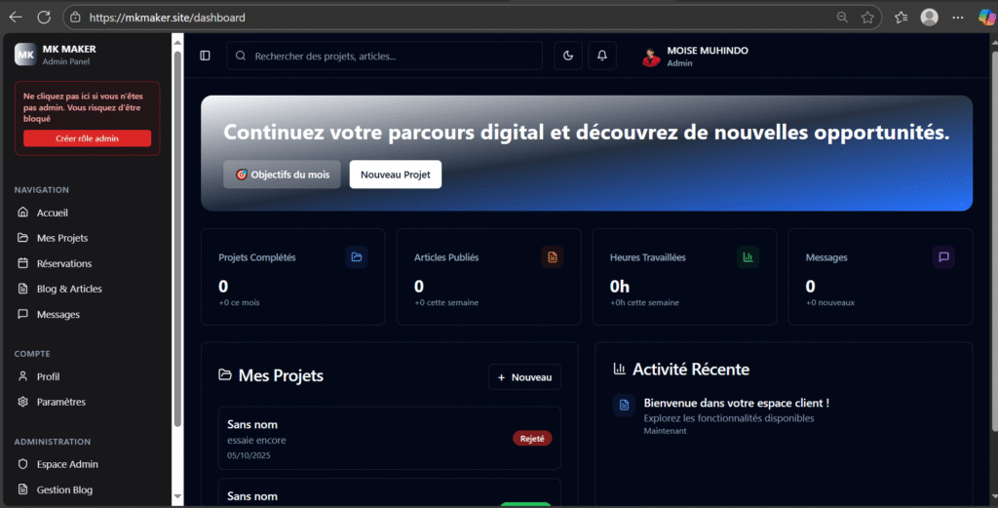Open Mes Projets in the navigation
The height and width of the screenshot is (508, 998).
pos(61,238)
